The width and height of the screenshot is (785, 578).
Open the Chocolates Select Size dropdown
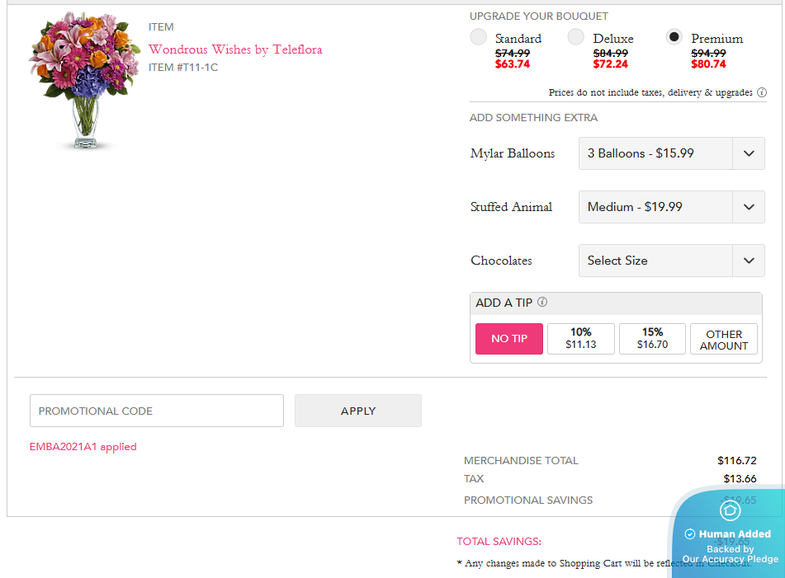pyautogui.click(x=672, y=261)
